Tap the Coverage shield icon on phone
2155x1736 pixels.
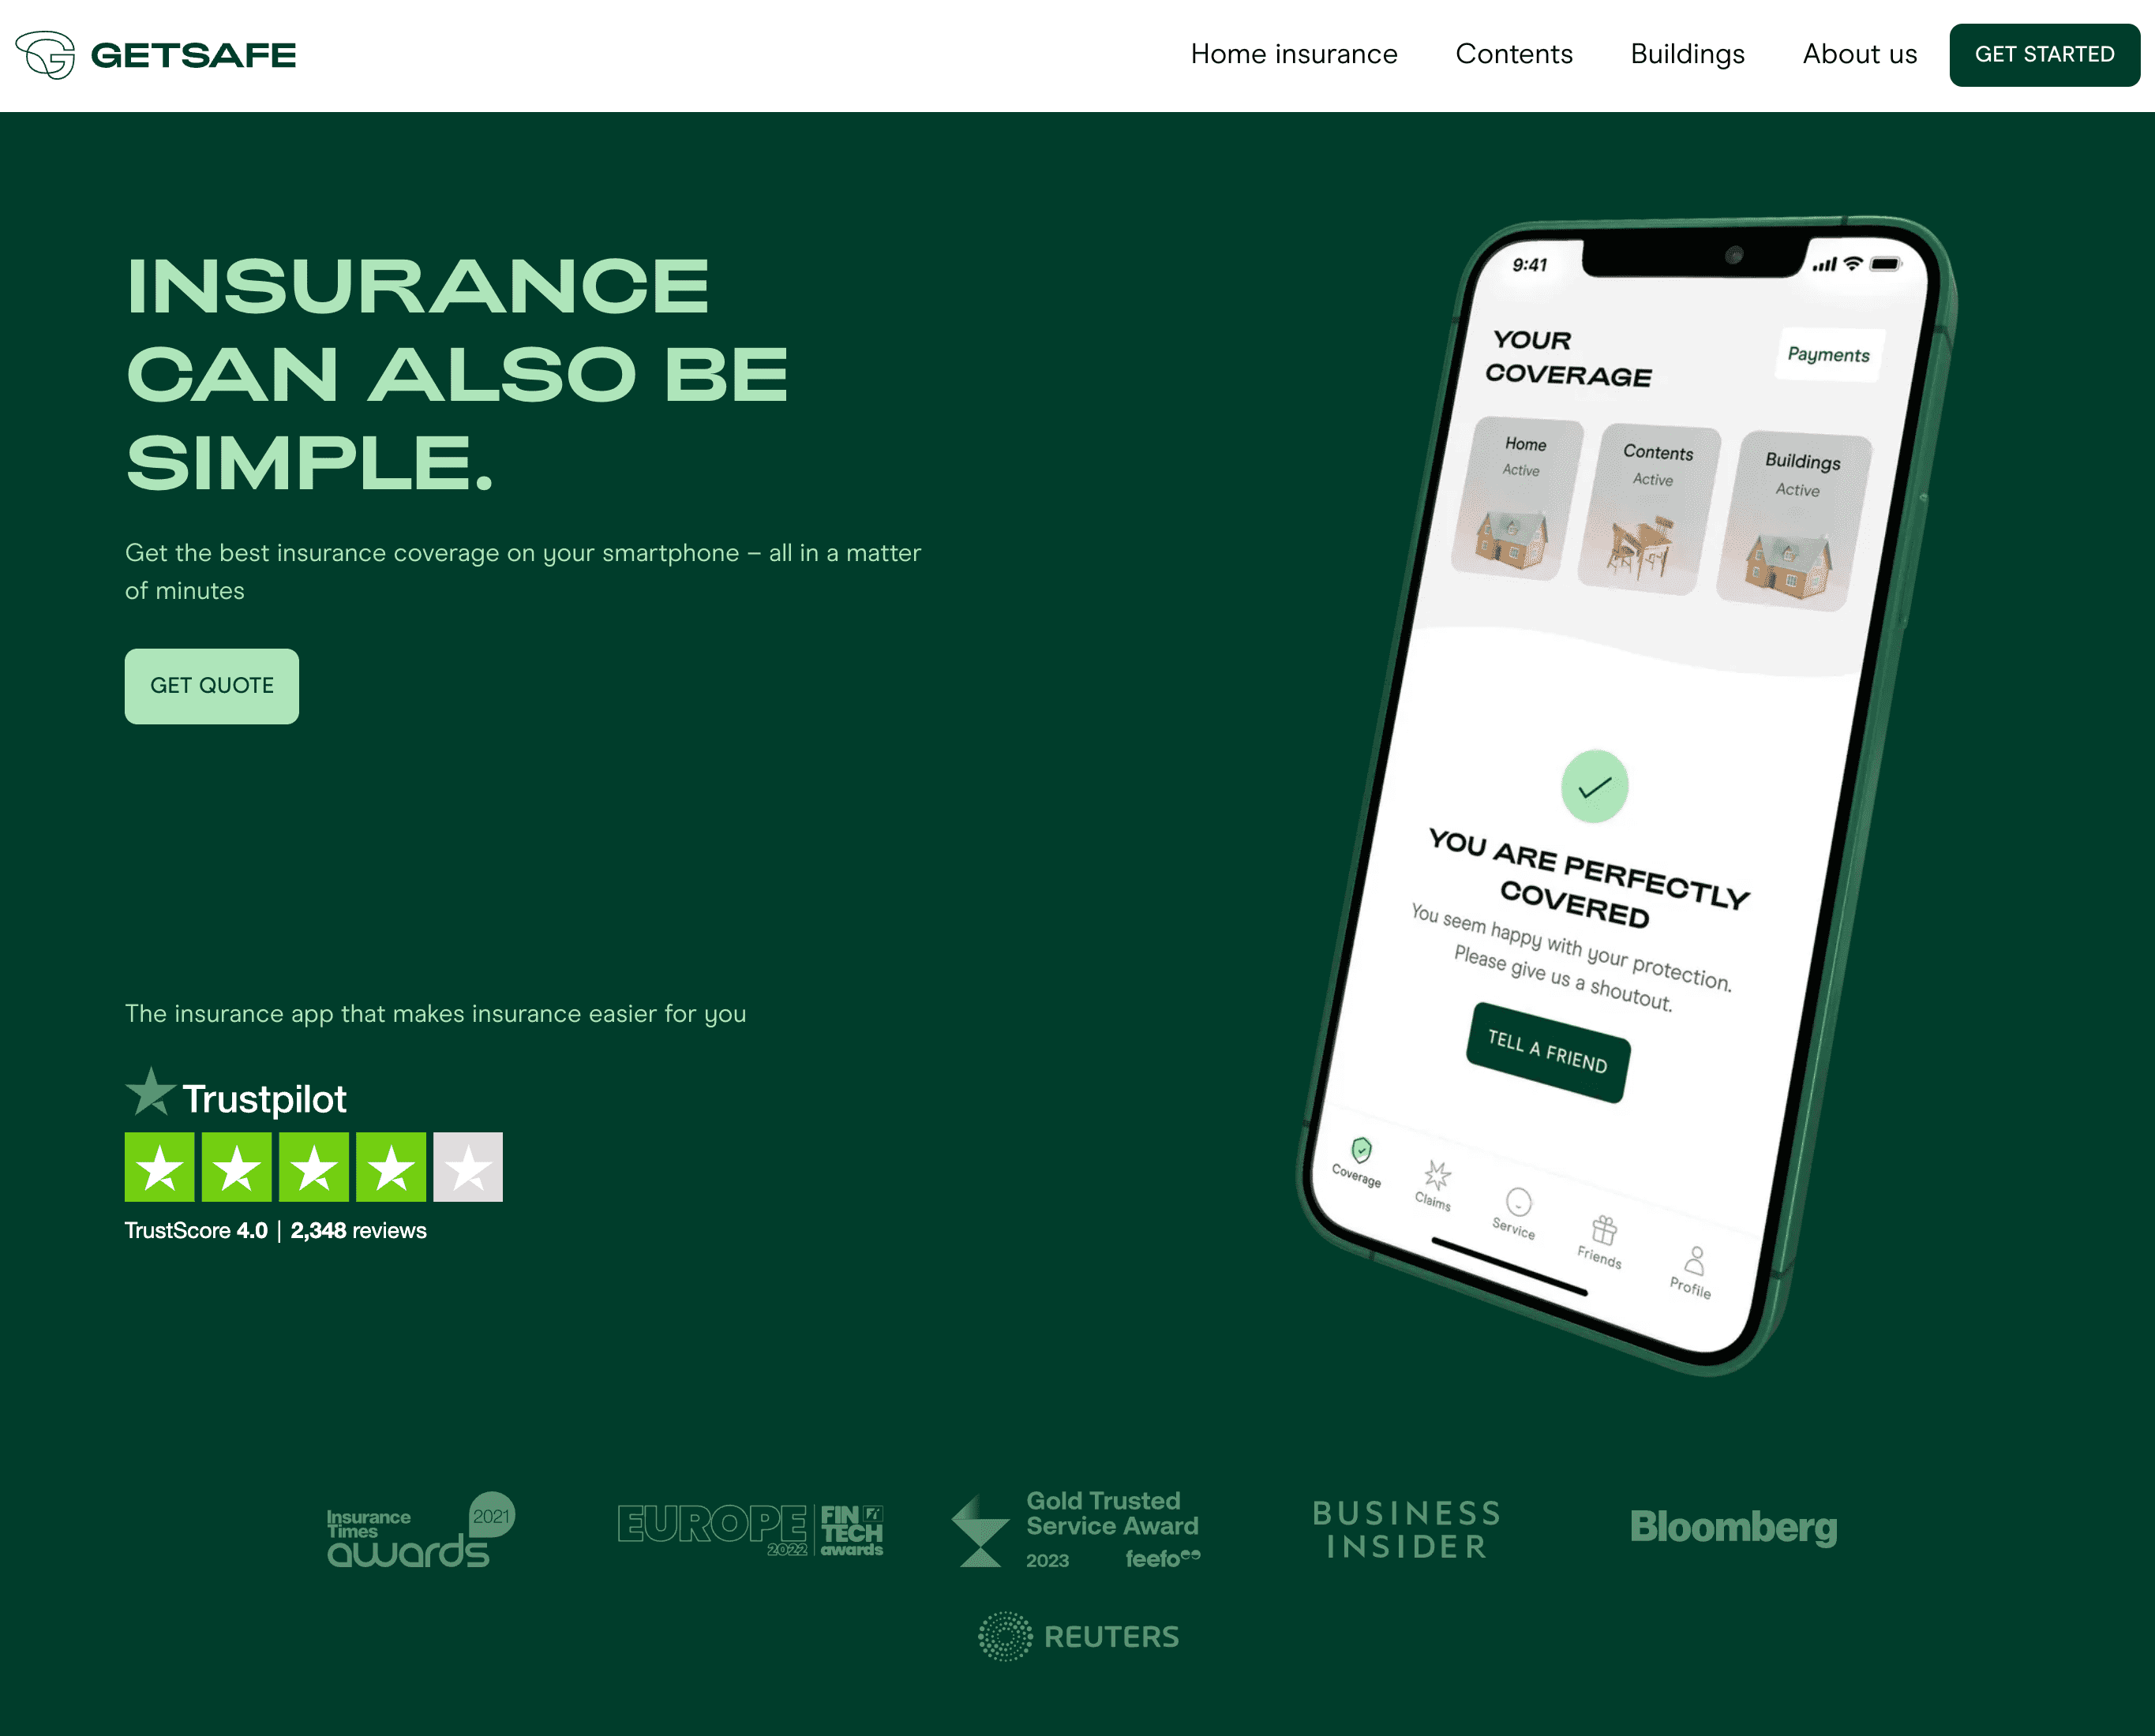(x=1362, y=1149)
